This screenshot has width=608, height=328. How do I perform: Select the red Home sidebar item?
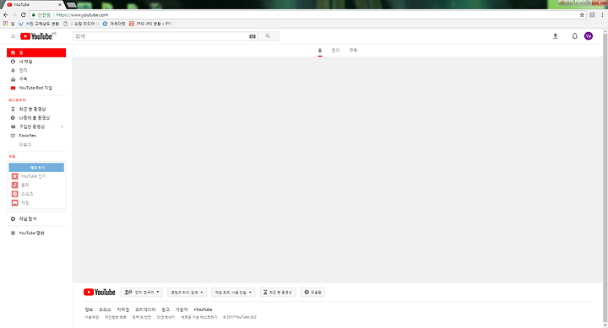(x=36, y=52)
